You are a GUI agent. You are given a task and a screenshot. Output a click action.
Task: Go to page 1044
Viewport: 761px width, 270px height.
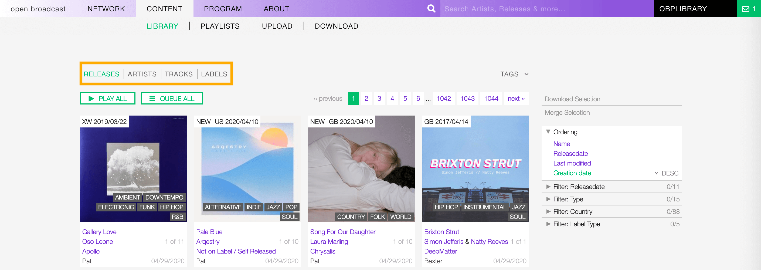click(x=491, y=99)
